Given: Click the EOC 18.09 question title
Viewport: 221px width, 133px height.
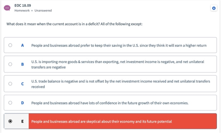Looking at the screenshot, I should [23, 5].
